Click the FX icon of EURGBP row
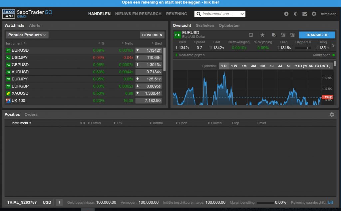341x211 pixels. [8, 86]
